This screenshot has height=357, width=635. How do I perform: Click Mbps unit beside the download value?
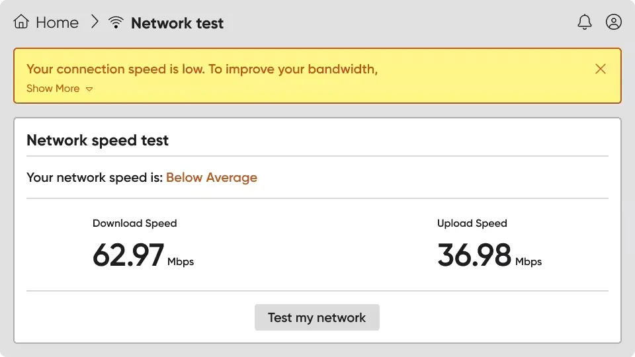point(181,262)
